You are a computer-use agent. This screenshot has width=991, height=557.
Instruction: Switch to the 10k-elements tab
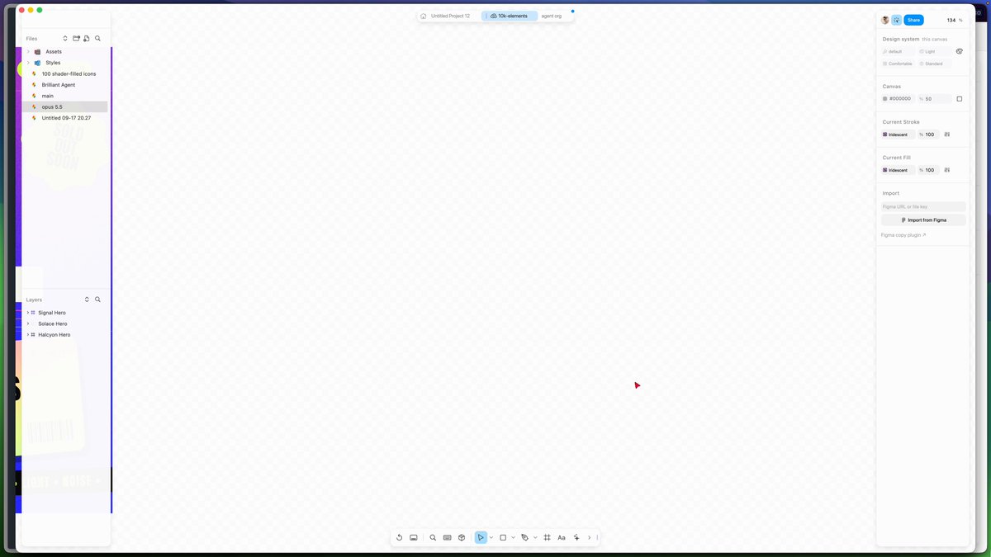(x=510, y=16)
